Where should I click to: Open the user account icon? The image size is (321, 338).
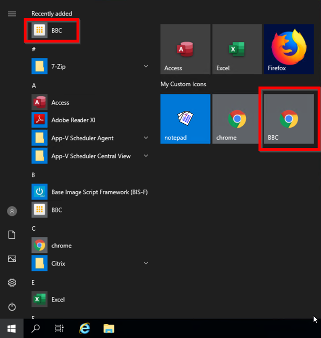pyautogui.click(x=12, y=211)
